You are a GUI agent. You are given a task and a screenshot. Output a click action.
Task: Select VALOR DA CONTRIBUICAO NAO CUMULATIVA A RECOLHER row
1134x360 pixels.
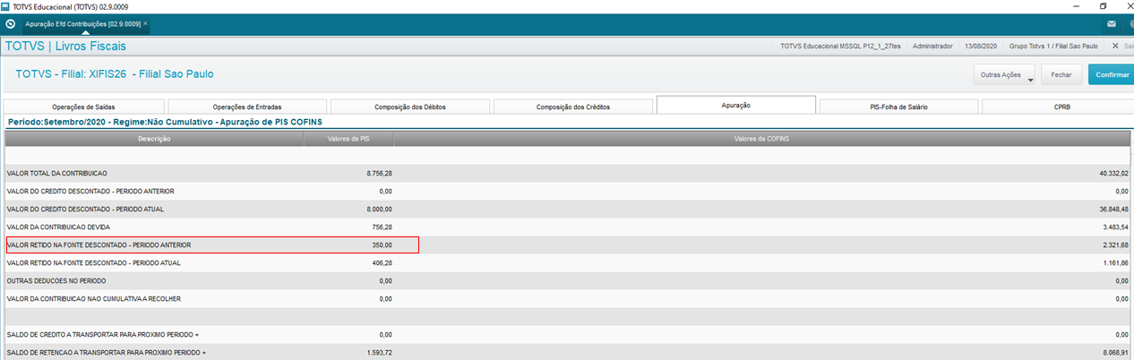pyautogui.click(x=568, y=298)
